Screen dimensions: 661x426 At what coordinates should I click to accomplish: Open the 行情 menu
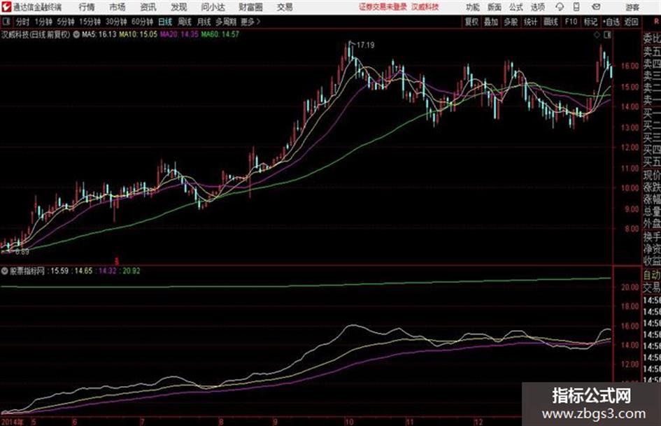87,7
